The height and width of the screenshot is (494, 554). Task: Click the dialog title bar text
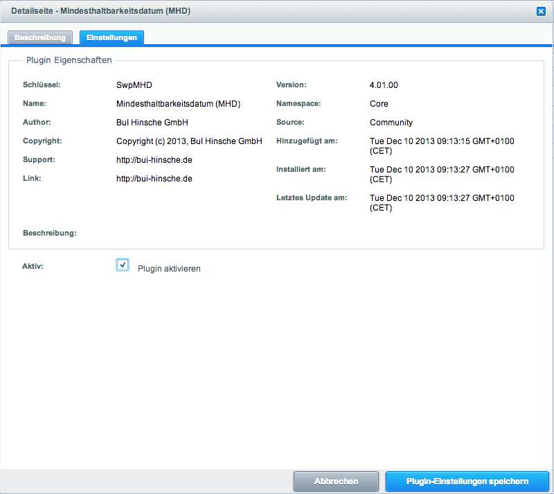100,11
